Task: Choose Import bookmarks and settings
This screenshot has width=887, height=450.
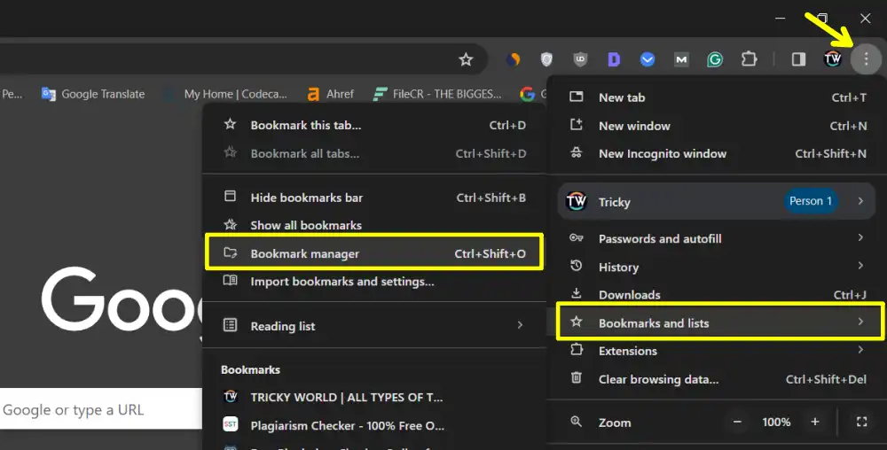Action: click(374, 281)
